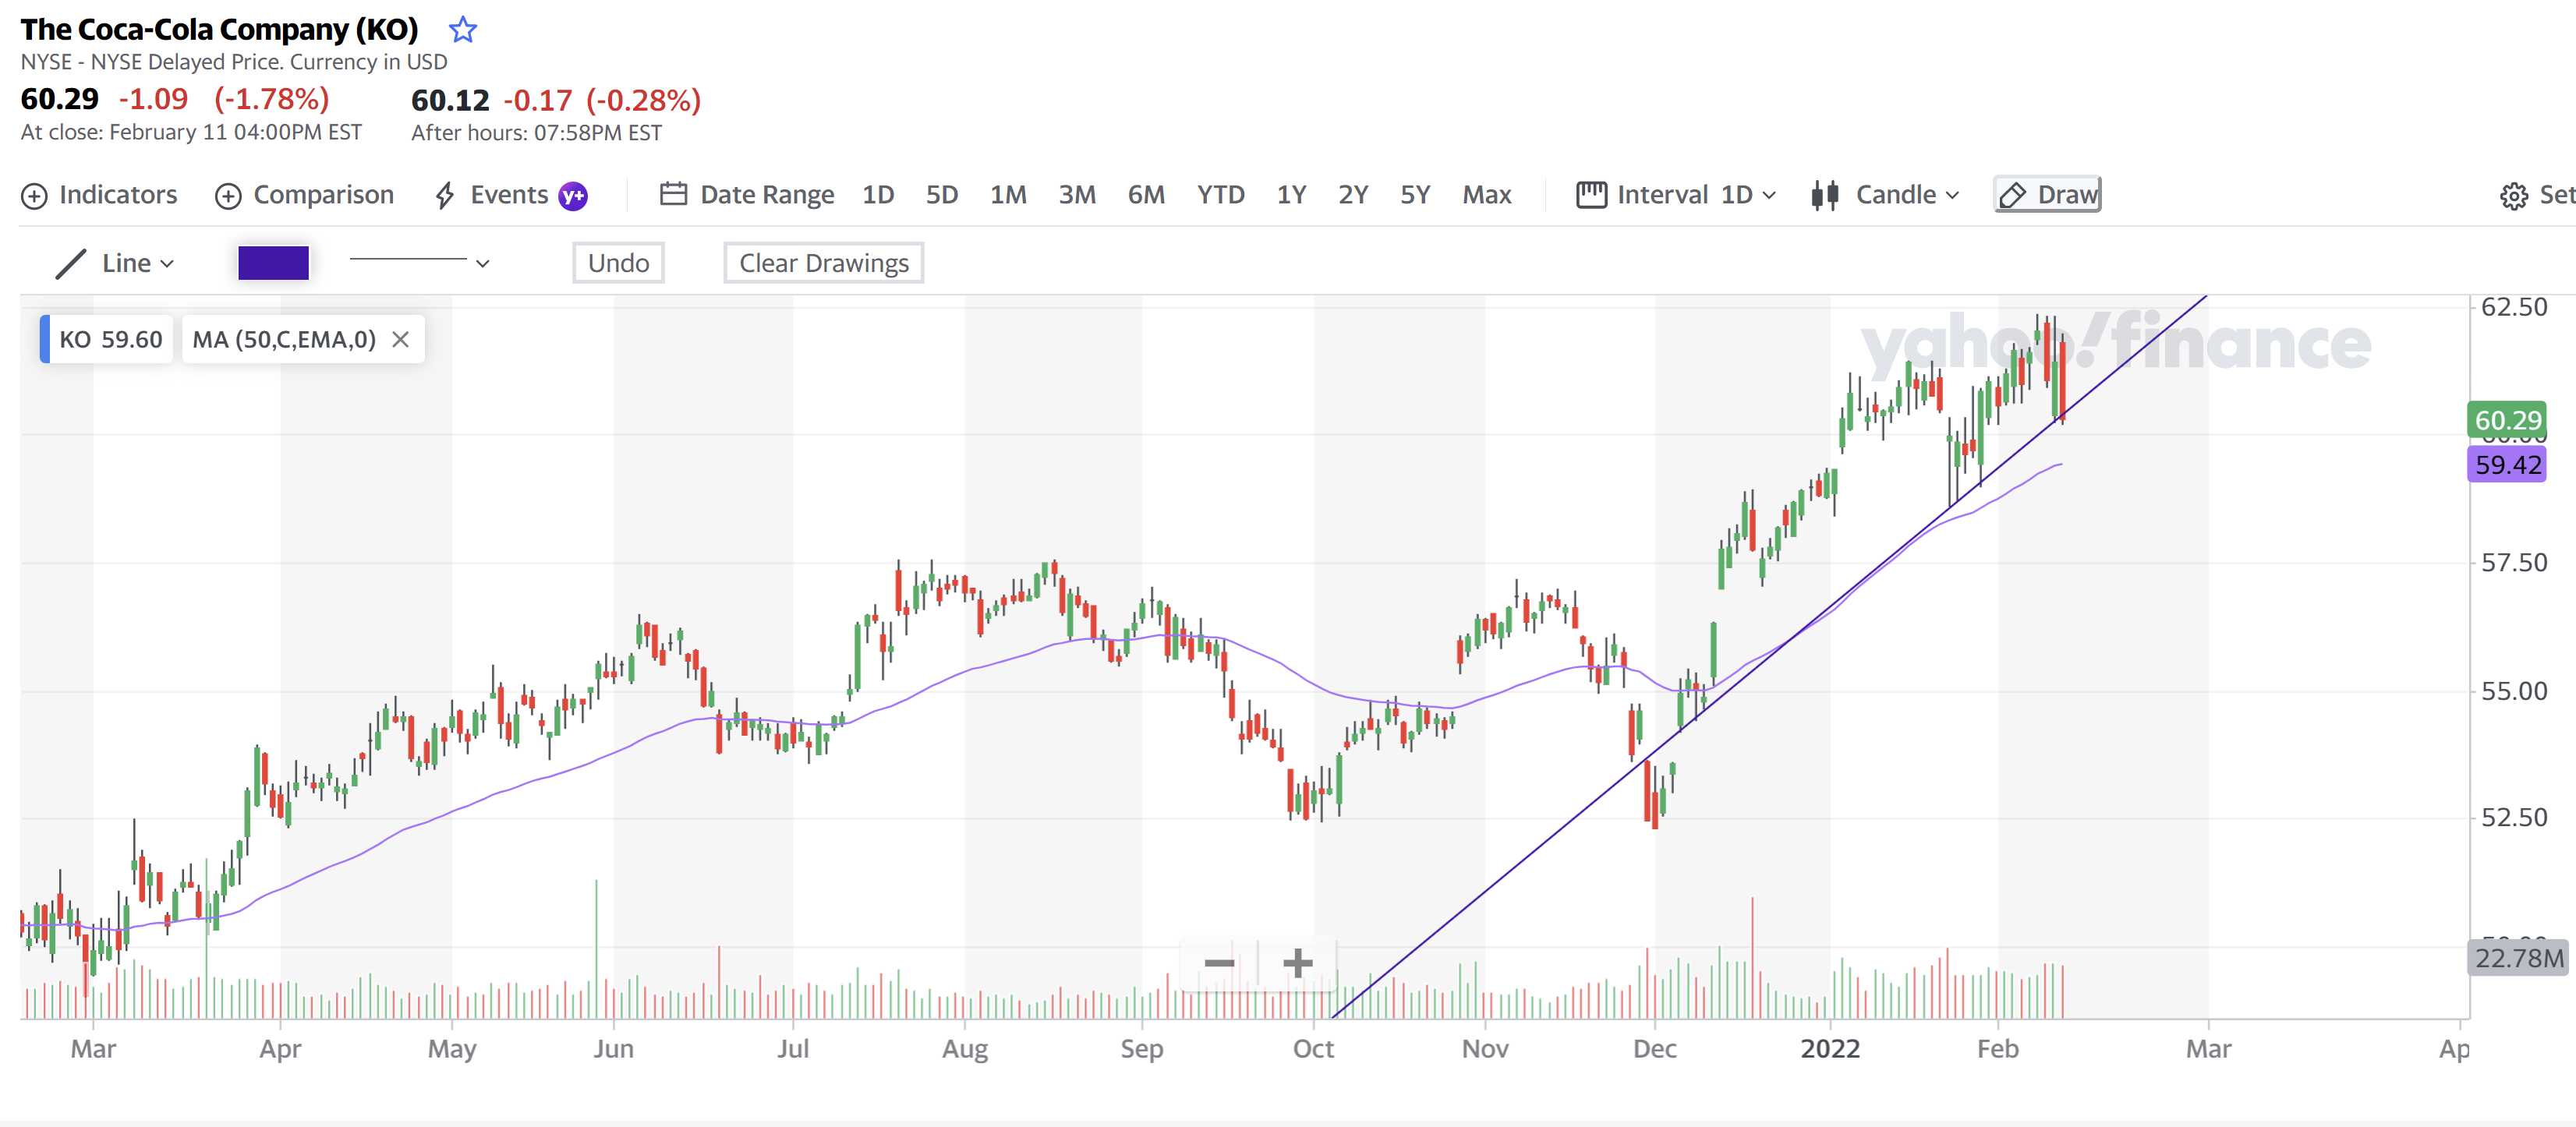Open the Comparison label

pyautogui.click(x=323, y=195)
